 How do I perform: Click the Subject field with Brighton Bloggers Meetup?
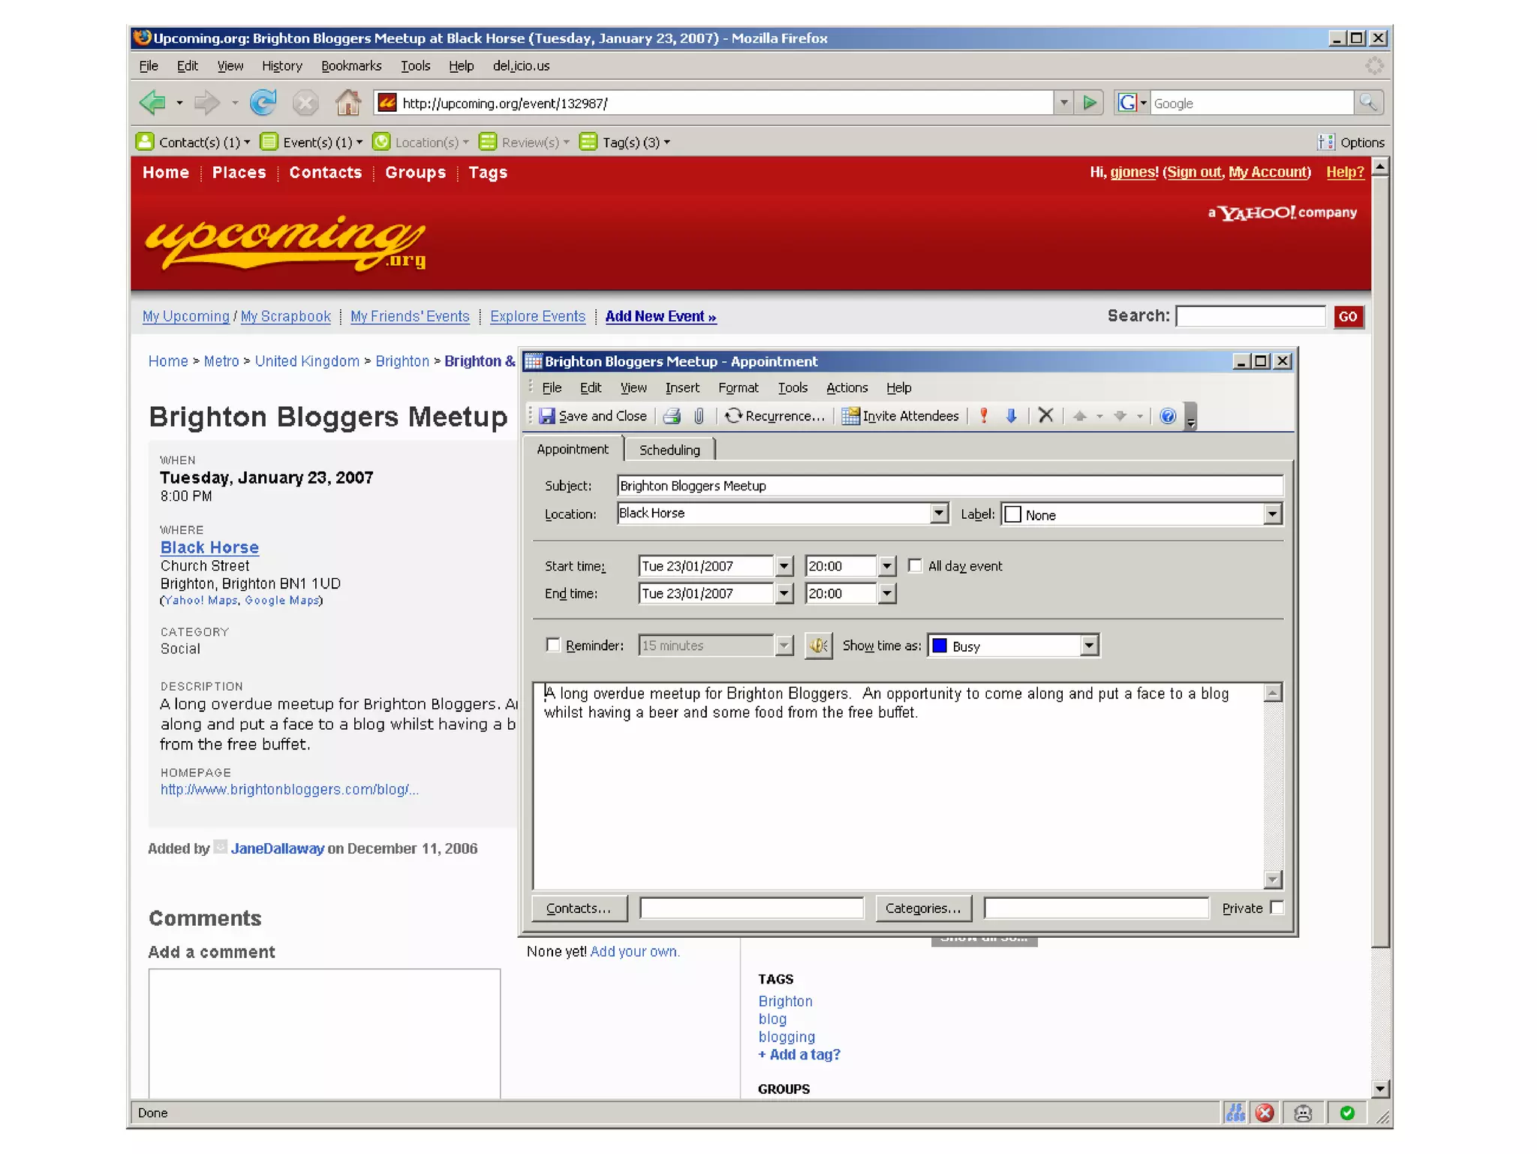click(x=949, y=486)
